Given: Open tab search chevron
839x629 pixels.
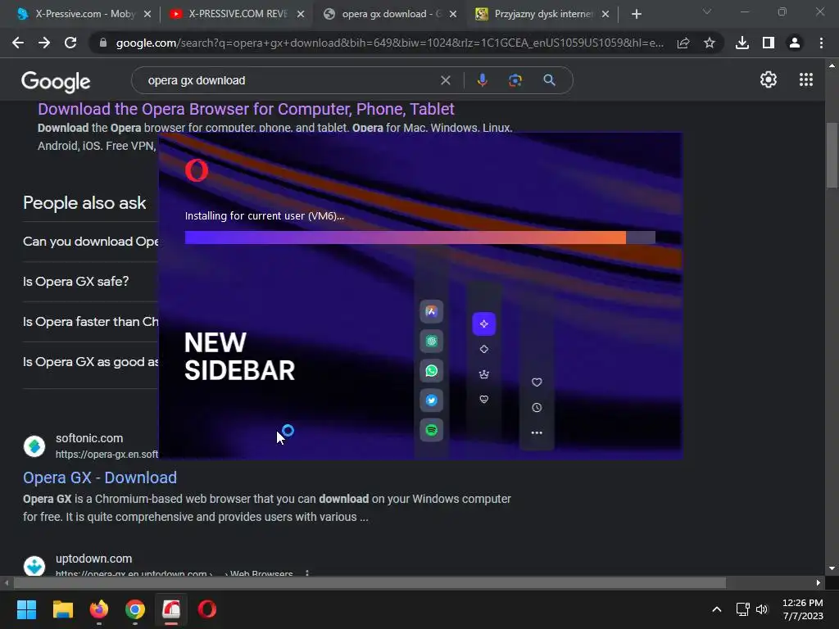Looking at the screenshot, I should coord(707,11).
